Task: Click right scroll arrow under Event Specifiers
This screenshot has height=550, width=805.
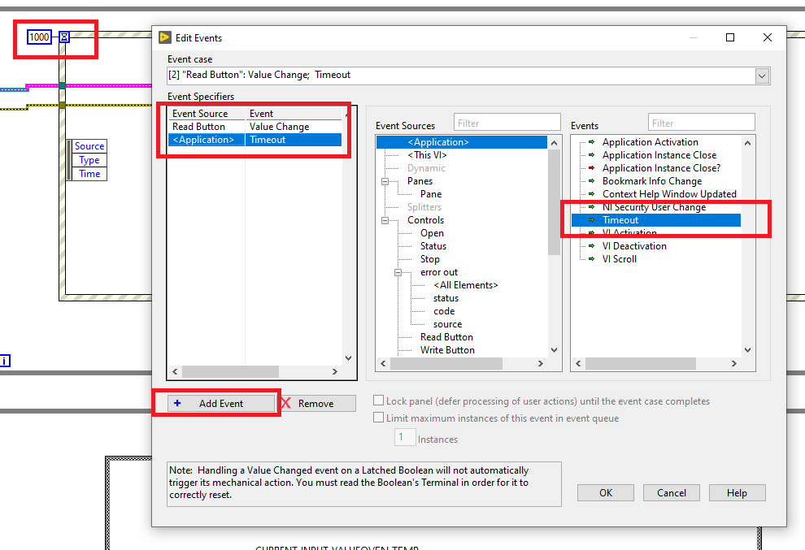Action: click(x=335, y=371)
